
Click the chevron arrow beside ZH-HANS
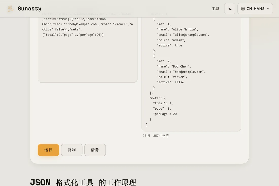pos(268,9)
